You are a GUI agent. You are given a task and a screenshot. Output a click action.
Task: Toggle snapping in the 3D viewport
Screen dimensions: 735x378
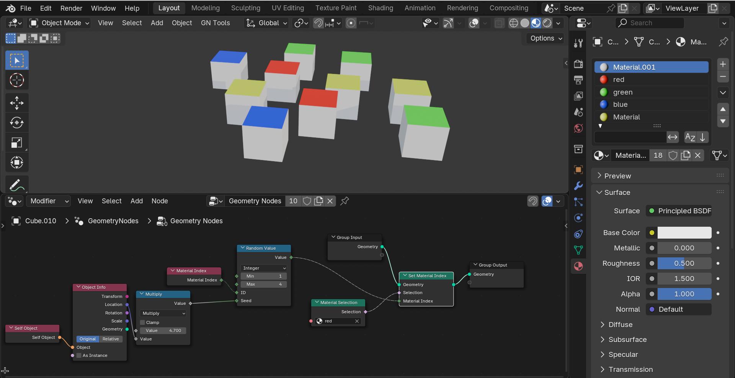pyautogui.click(x=318, y=23)
